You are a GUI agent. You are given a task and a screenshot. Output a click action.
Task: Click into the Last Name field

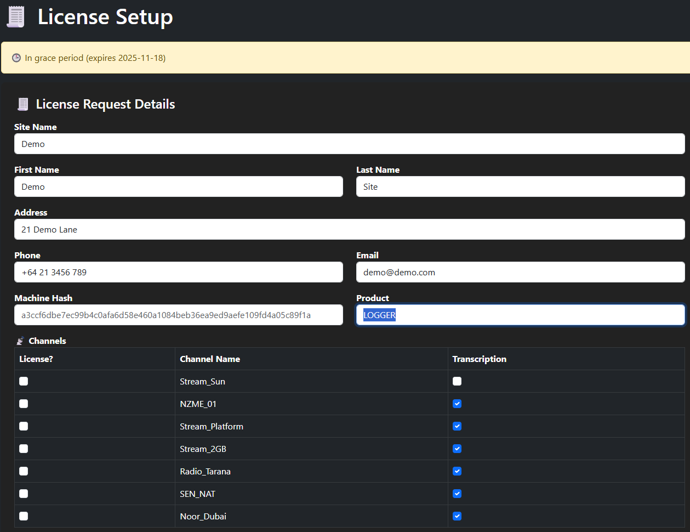point(520,186)
